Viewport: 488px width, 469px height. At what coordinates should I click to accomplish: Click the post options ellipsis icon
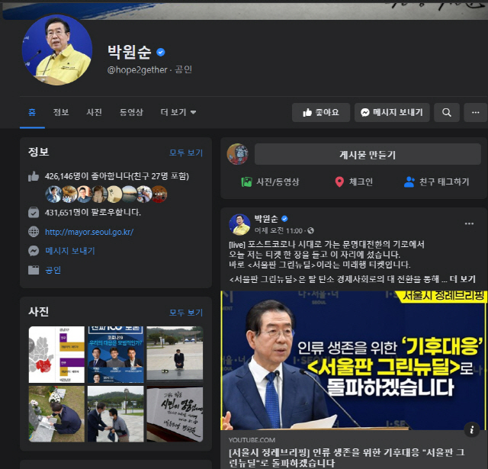(x=469, y=223)
